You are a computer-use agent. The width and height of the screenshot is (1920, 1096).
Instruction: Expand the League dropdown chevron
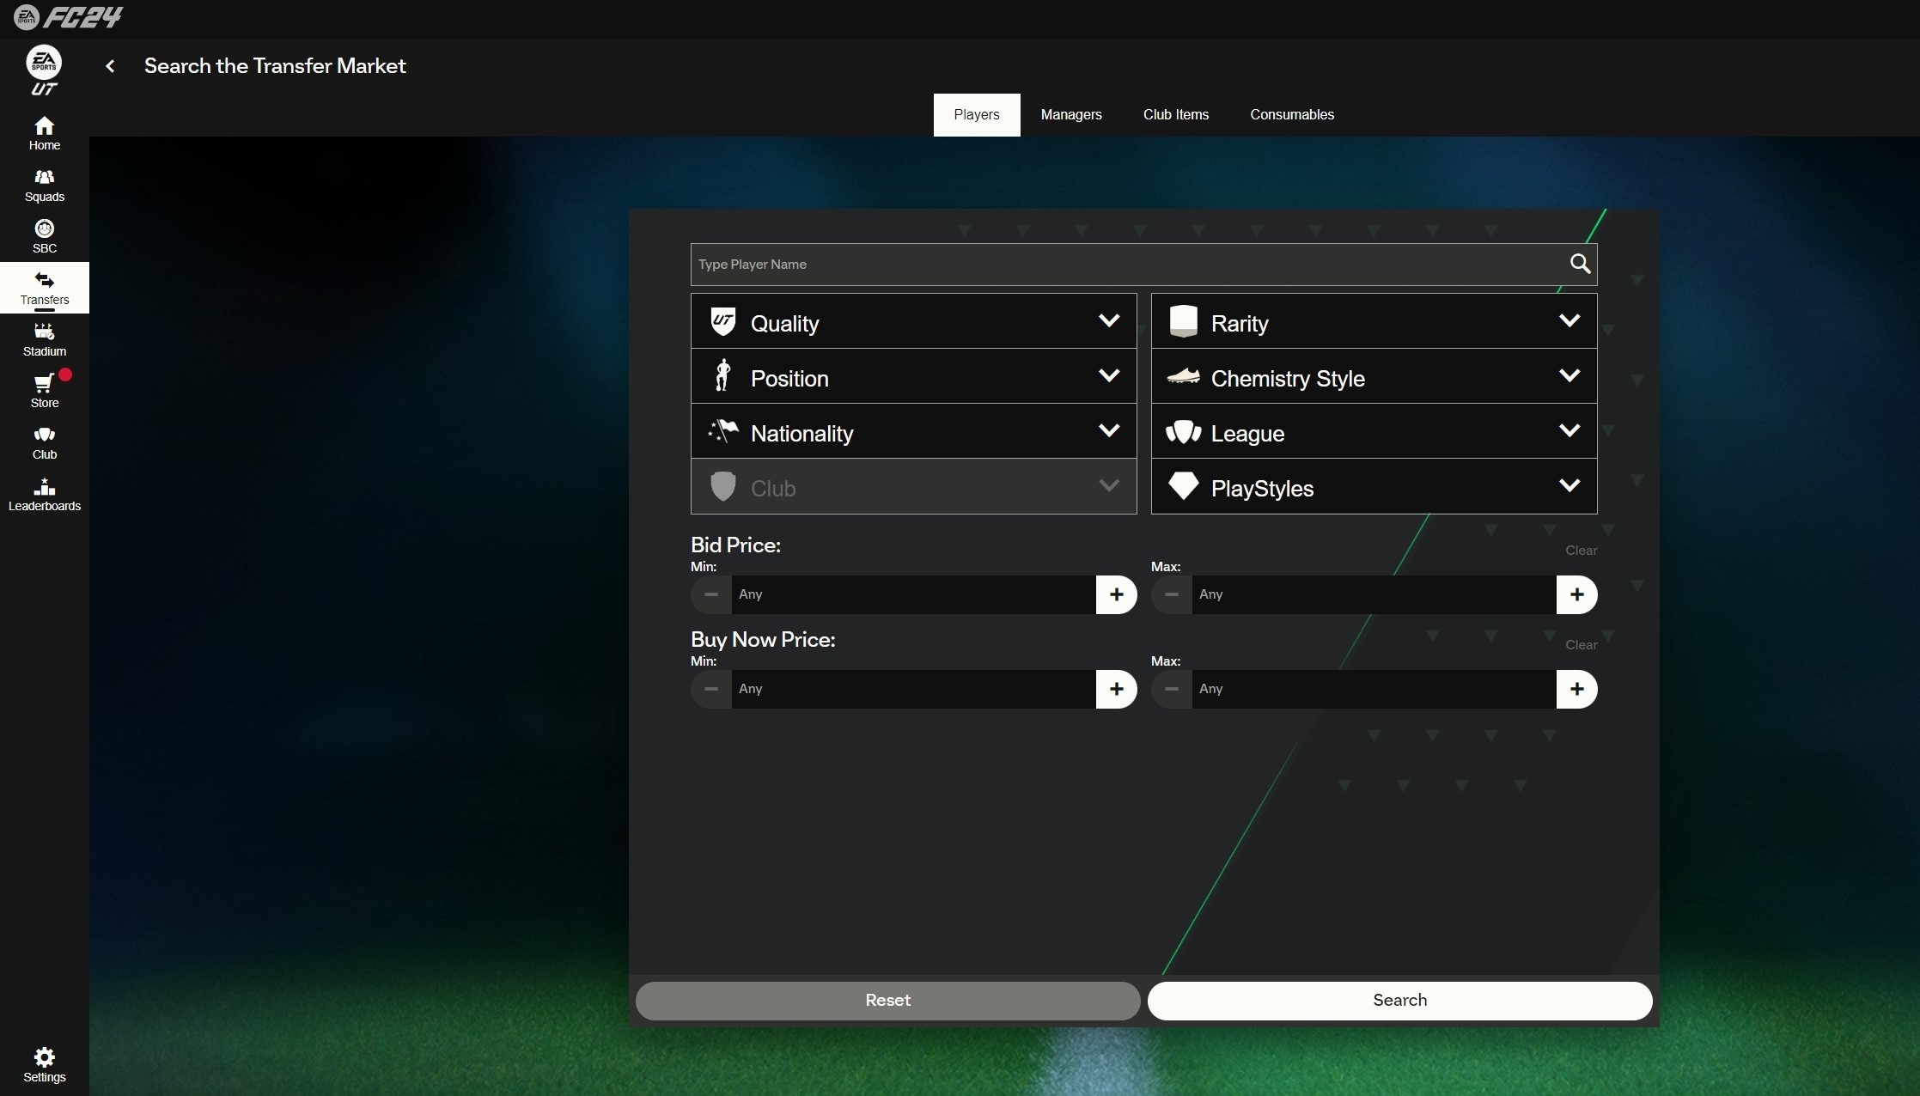(x=1570, y=430)
